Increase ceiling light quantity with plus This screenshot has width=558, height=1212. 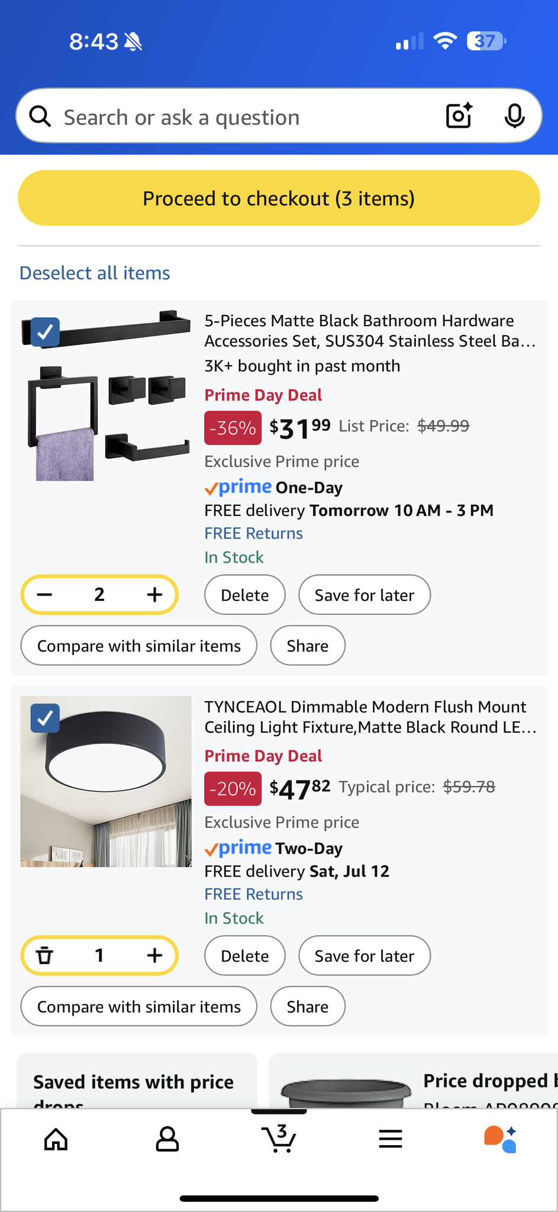154,955
